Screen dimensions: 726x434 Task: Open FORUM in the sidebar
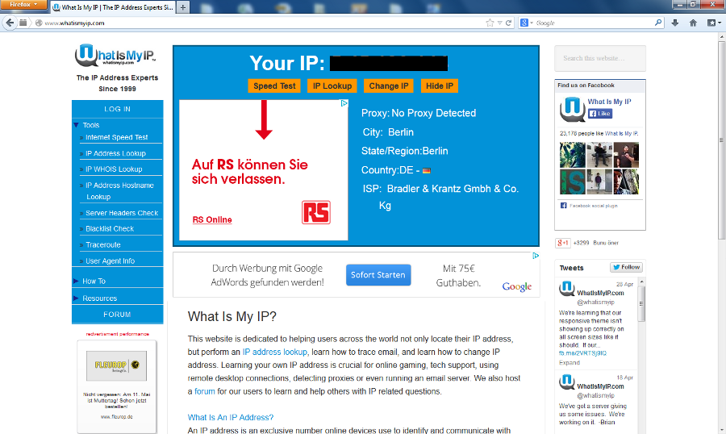(117, 315)
